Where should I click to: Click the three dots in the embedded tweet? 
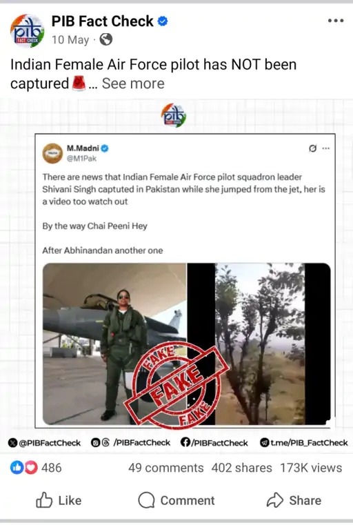[326, 148]
